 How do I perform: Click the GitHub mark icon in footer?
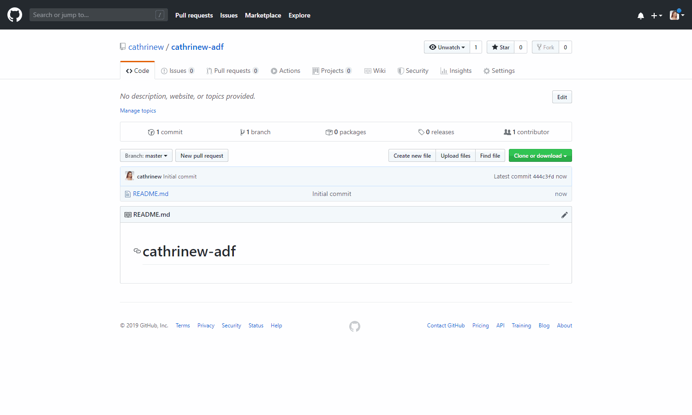click(354, 326)
